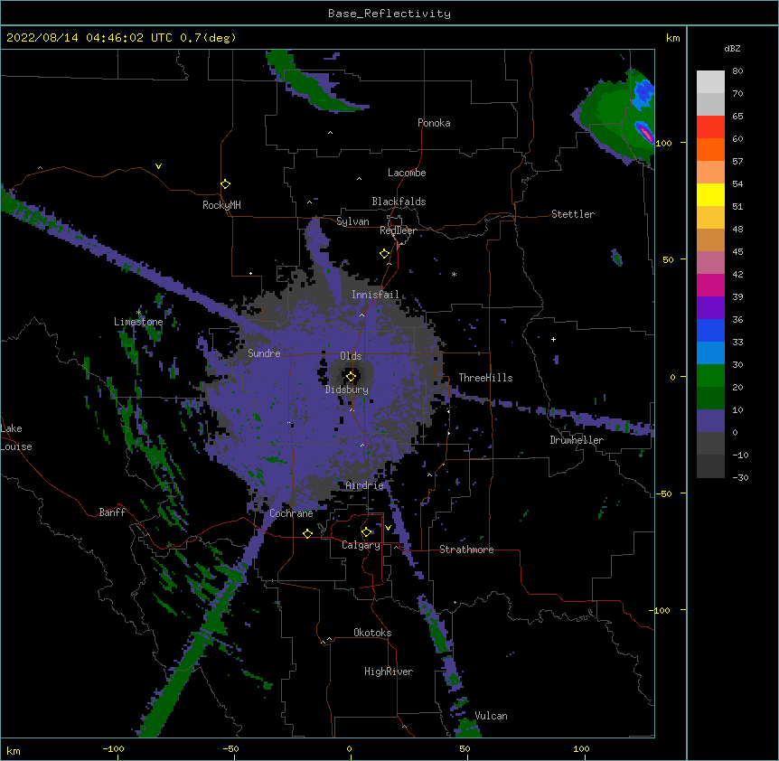Click the small yellow V marker near Calgary
The width and height of the screenshot is (779, 761).
click(x=388, y=528)
